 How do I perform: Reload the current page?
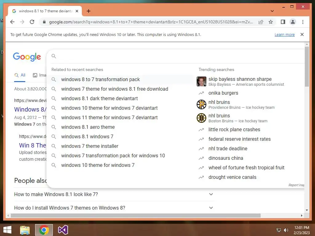(32, 22)
